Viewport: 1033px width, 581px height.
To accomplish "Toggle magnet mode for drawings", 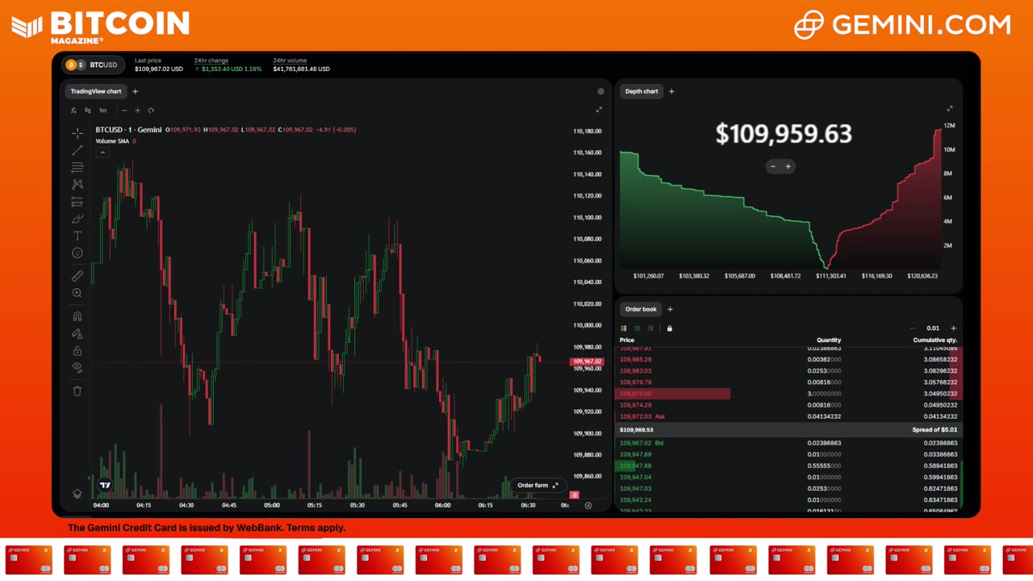I will pos(77,316).
